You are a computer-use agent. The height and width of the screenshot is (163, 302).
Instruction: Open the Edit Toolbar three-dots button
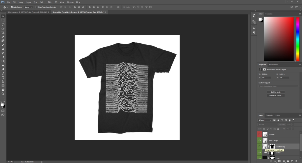3,98
